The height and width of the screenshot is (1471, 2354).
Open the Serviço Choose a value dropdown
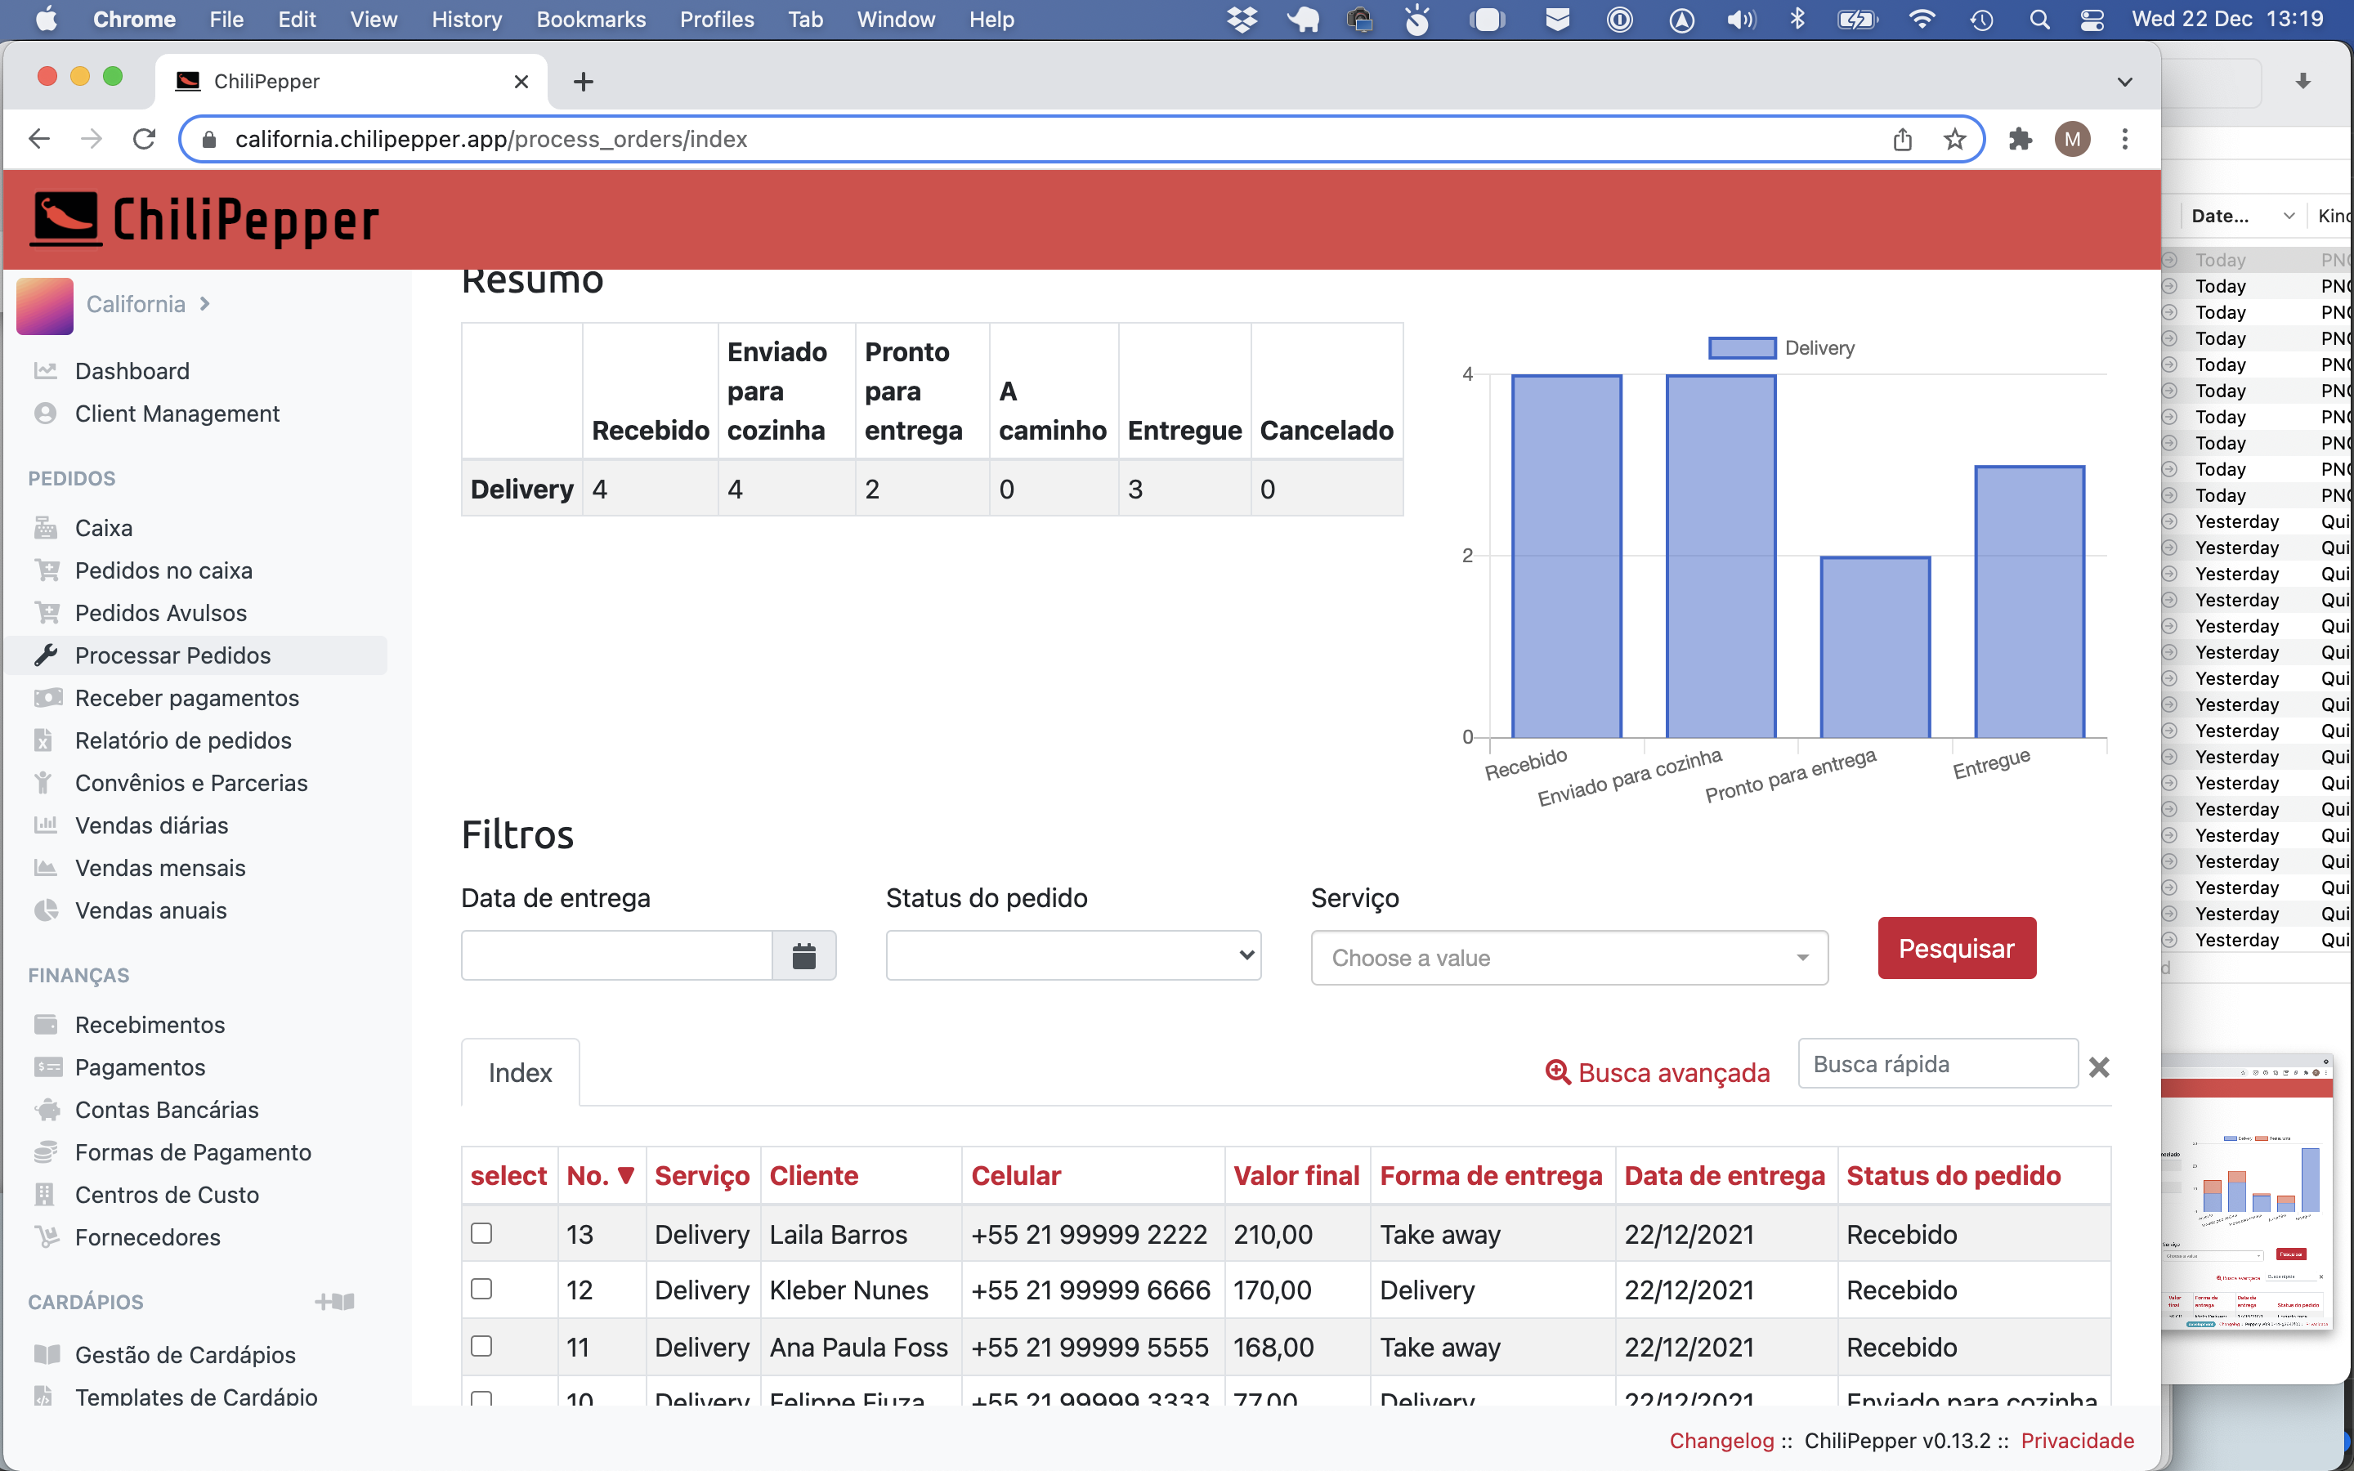pyautogui.click(x=1569, y=959)
